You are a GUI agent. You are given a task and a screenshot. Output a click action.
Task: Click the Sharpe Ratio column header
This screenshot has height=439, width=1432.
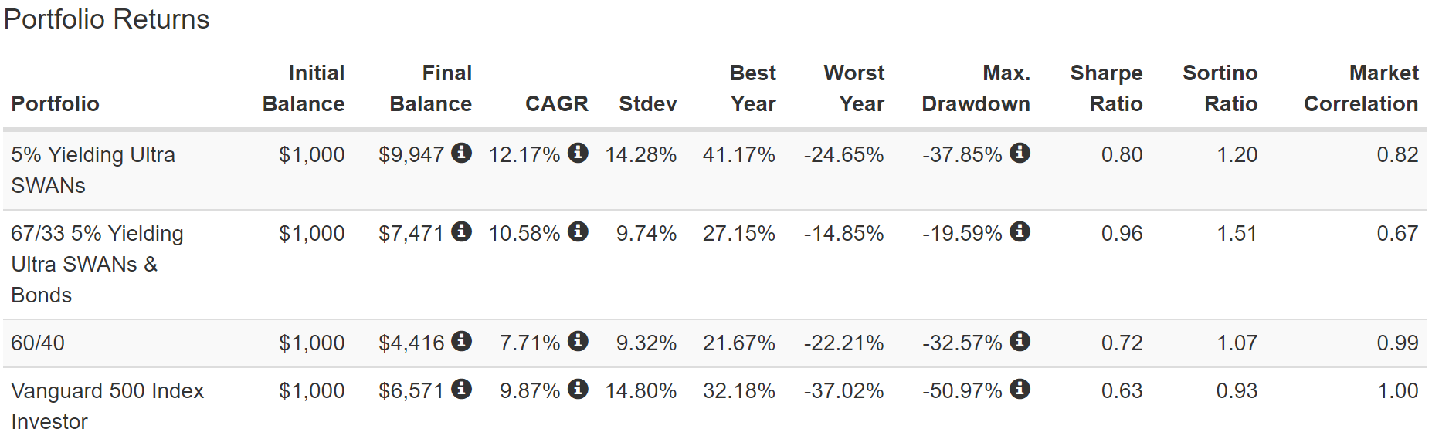pyautogui.click(x=1106, y=88)
